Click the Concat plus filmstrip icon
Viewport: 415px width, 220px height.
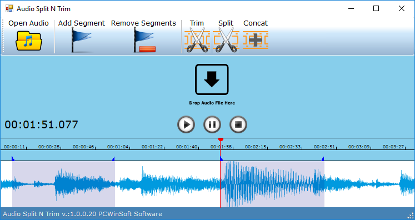click(256, 40)
